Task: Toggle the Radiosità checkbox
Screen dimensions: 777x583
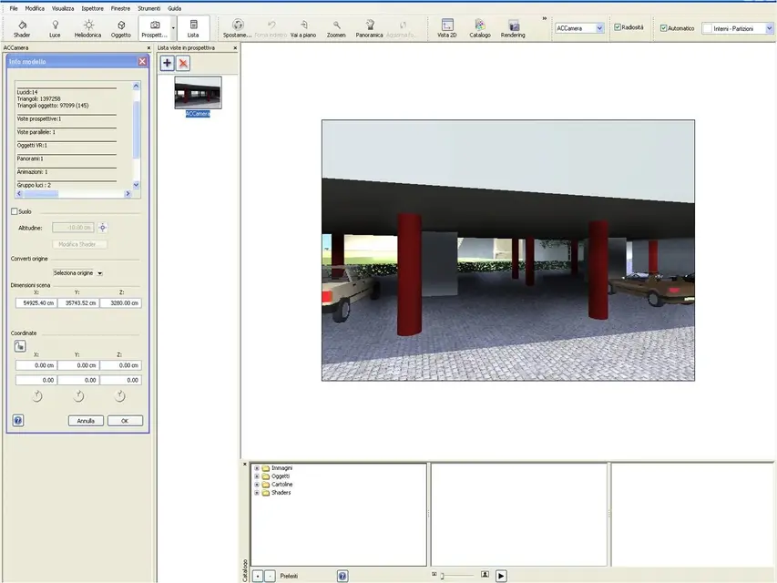Action: [x=618, y=27]
